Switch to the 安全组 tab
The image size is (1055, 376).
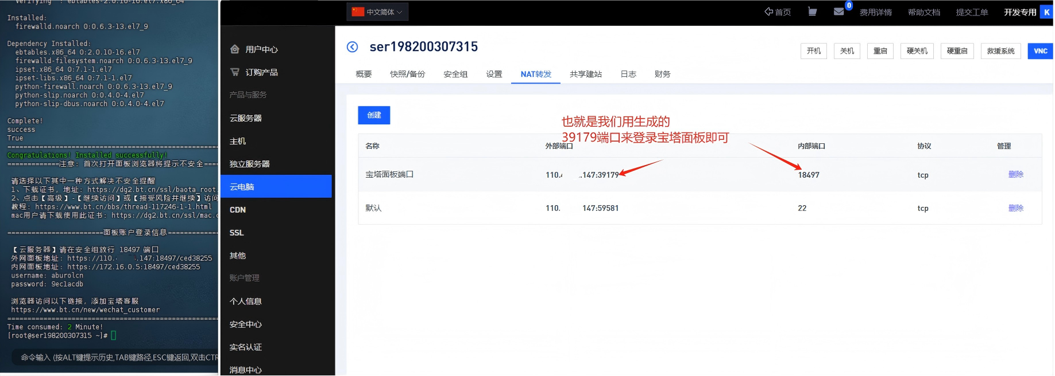455,74
